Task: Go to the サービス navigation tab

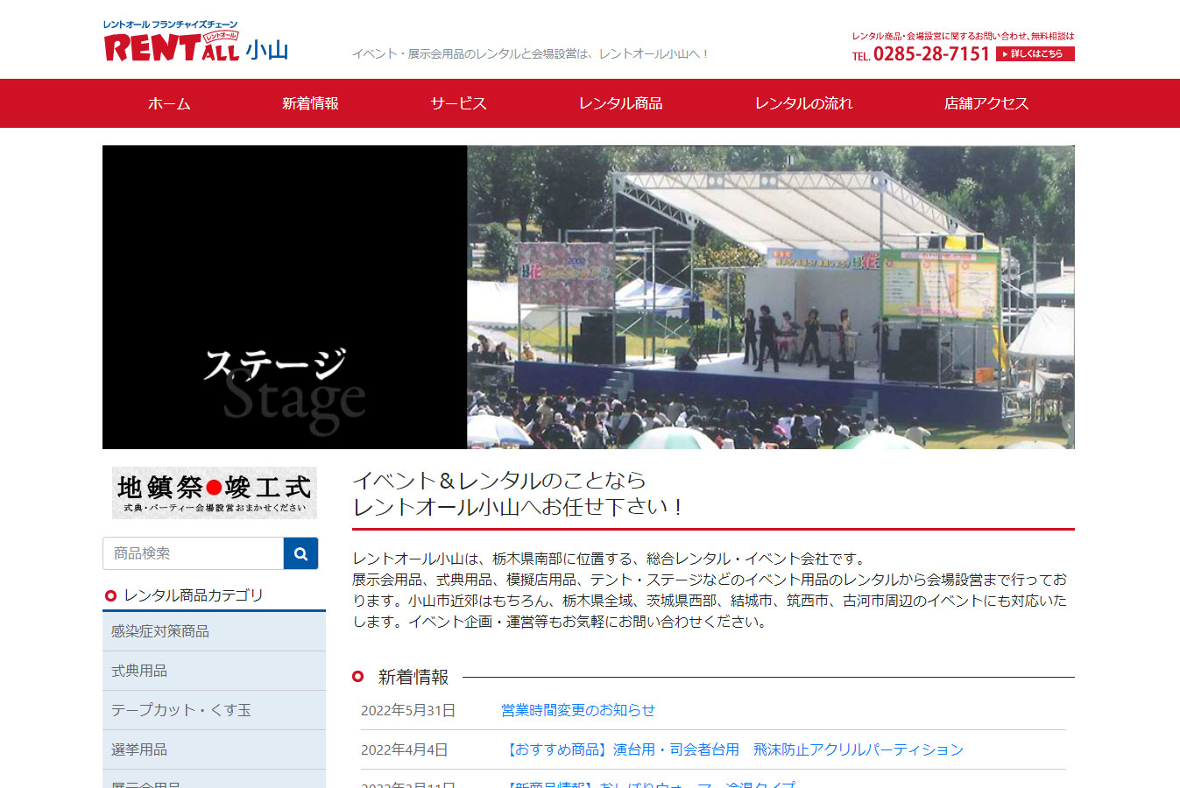Action: (x=458, y=103)
